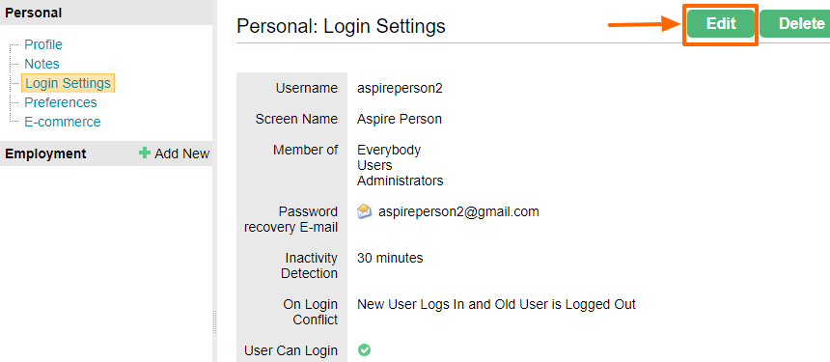This screenshot has width=830, height=362.
Task: Click the aspireperson2@gmail.com email address
Action: (458, 211)
